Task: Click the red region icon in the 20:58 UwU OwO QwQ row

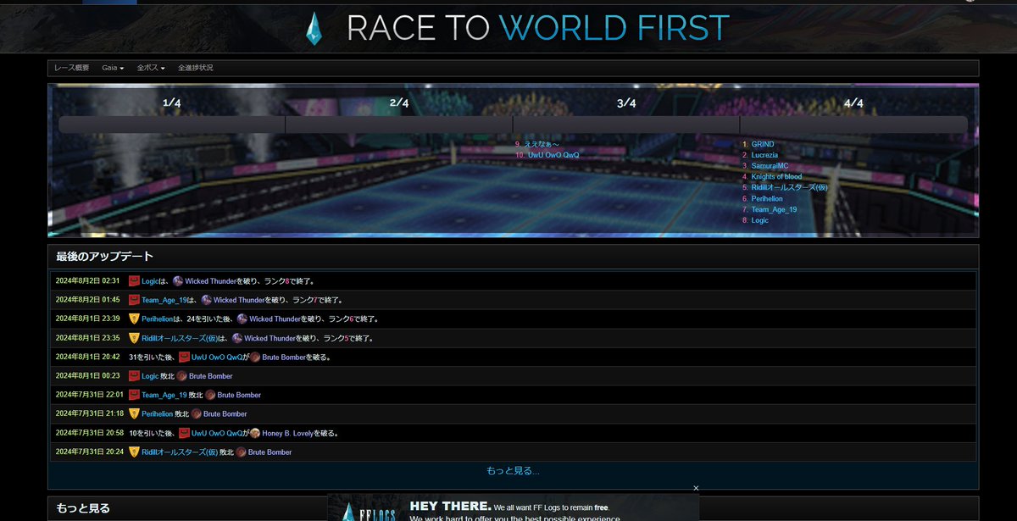Action: pos(184,433)
